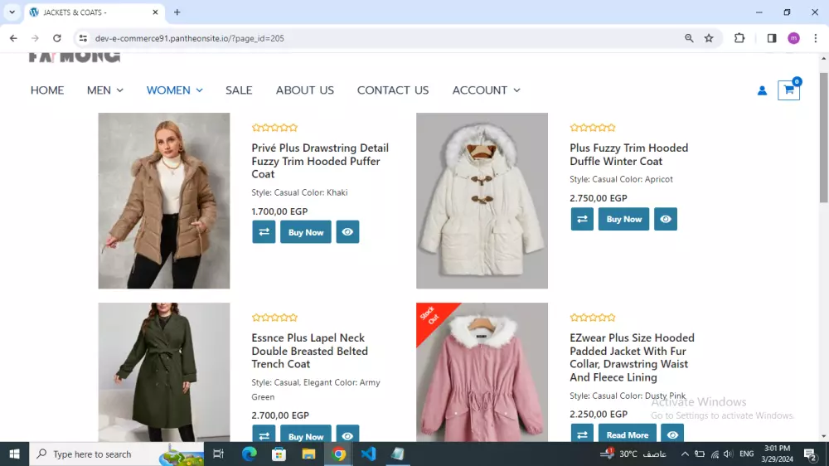
Task: Buy Now the Essnce Trench Coat
Action: click(x=306, y=434)
